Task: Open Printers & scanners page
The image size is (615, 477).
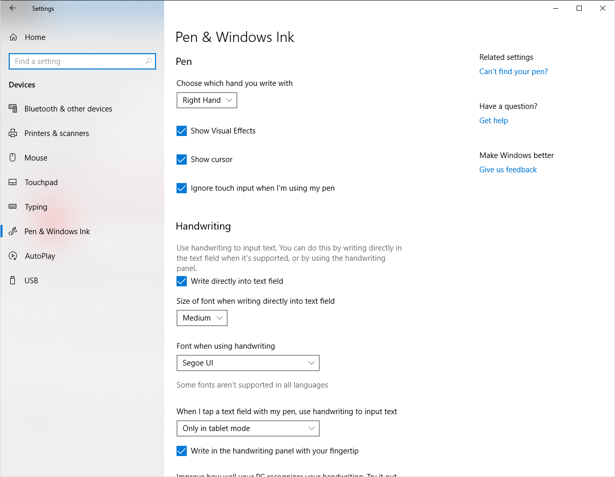Action: [x=82, y=133]
